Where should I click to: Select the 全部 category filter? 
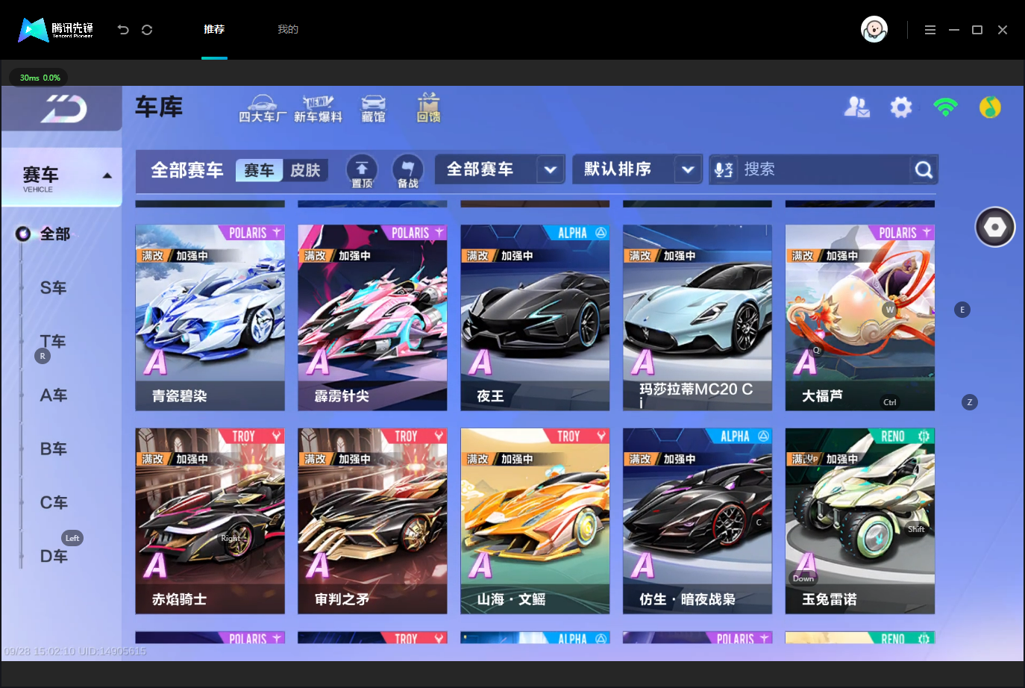tap(54, 234)
